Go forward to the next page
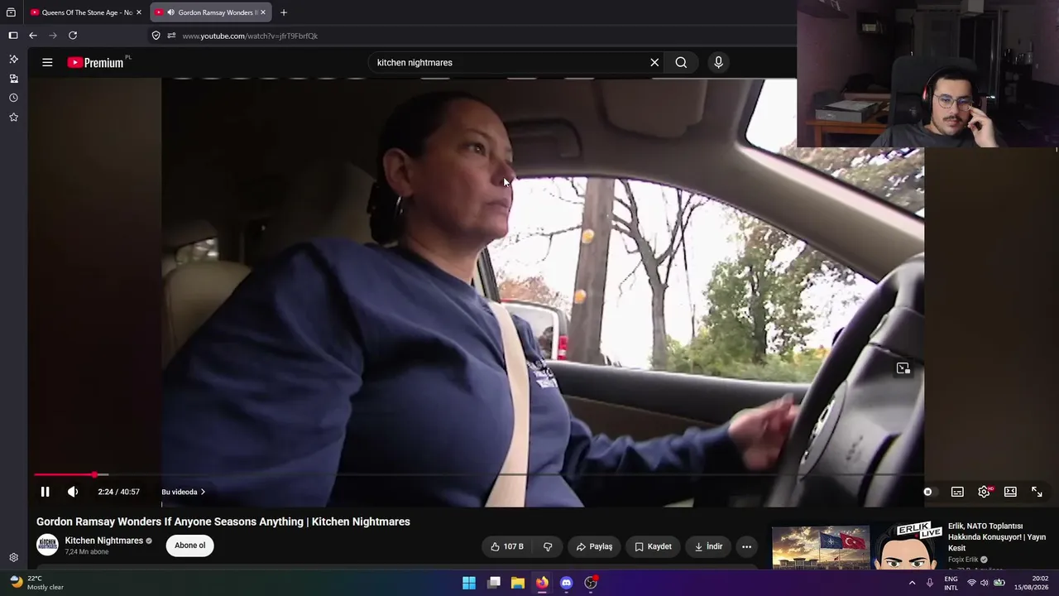 53,36
